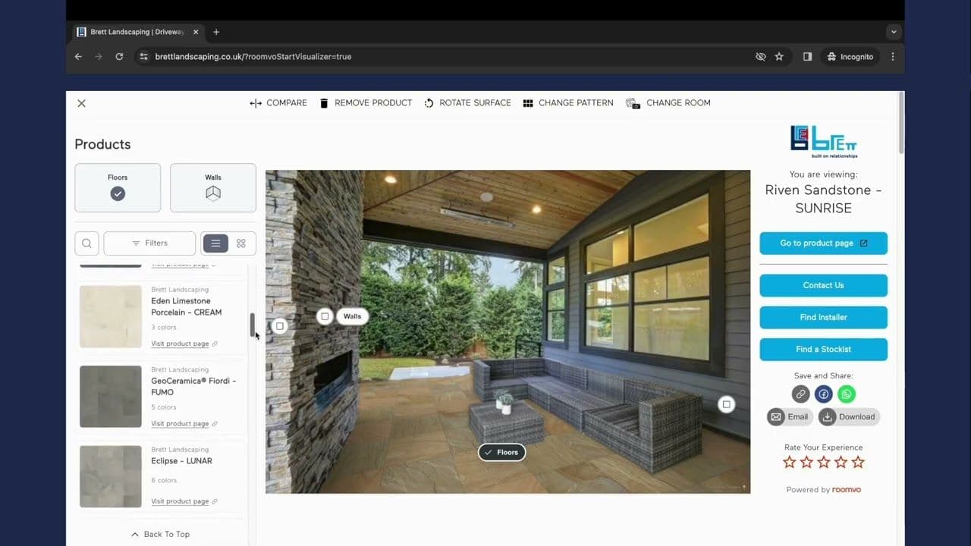Image resolution: width=971 pixels, height=546 pixels.
Task: Switch to grid view layout icon
Action: (241, 243)
